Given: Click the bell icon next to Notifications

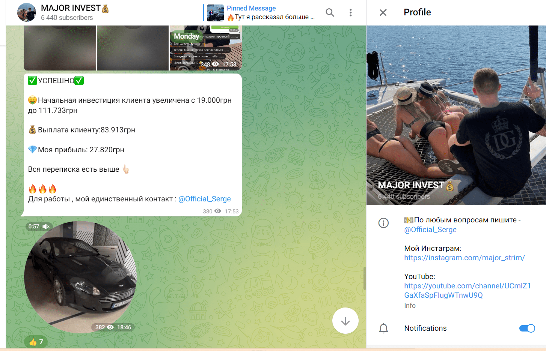Looking at the screenshot, I should point(383,328).
